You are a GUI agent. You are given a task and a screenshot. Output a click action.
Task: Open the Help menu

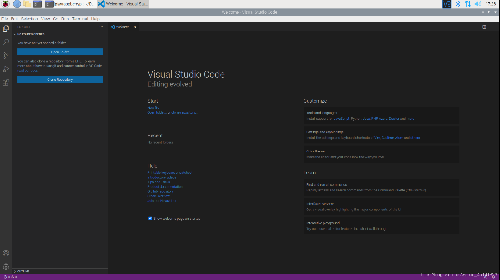95,19
